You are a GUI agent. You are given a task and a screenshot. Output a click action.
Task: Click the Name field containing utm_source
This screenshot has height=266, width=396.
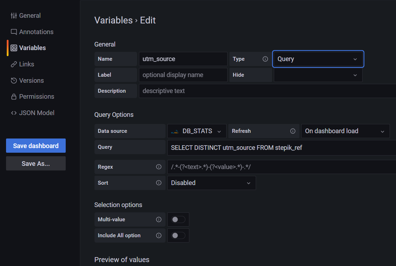(183, 59)
